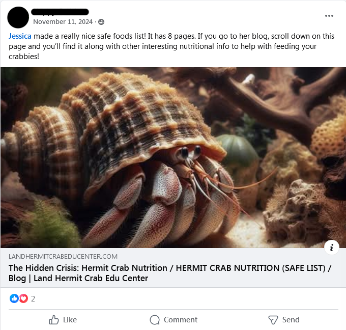346x330 pixels.
Task: Click the Send paper-plane icon
Action: tap(273, 320)
